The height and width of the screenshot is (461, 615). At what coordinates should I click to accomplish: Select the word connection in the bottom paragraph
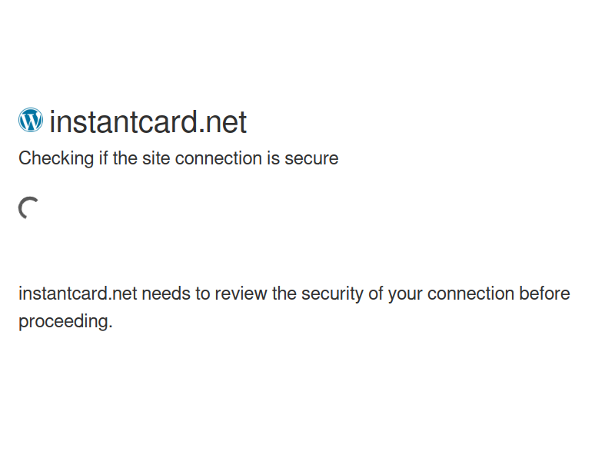(x=470, y=294)
